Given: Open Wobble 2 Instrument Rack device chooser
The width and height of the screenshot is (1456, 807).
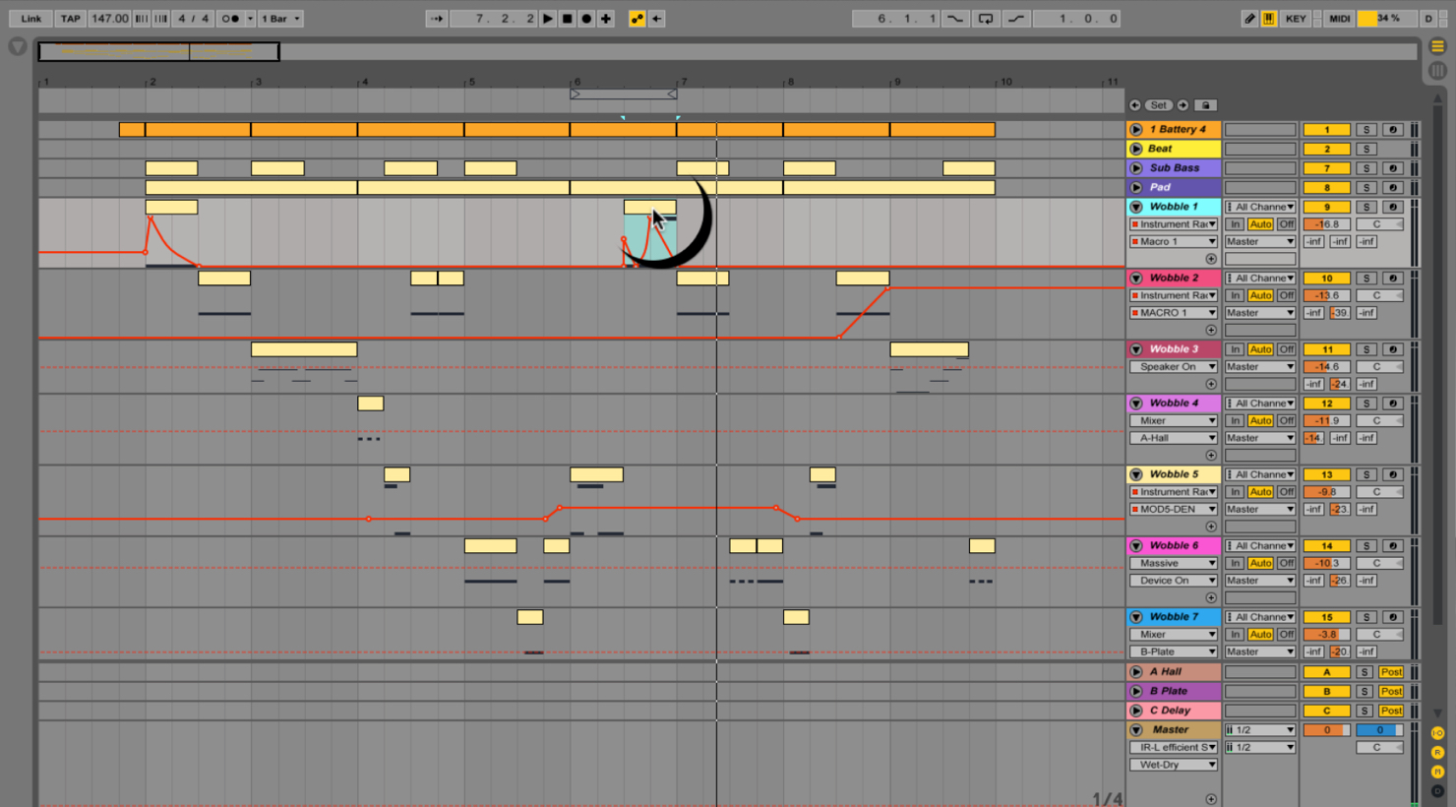Looking at the screenshot, I should tap(1174, 295).
